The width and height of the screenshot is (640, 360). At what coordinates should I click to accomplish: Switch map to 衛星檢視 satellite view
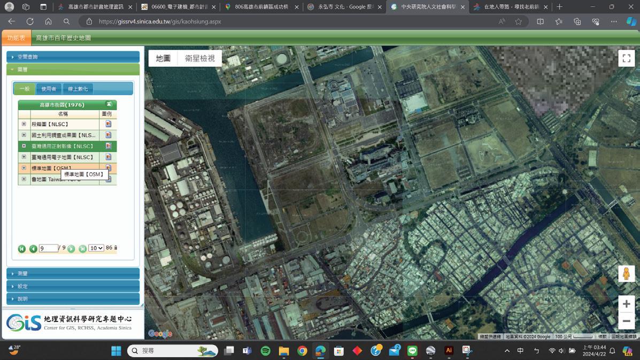[199, 58]
